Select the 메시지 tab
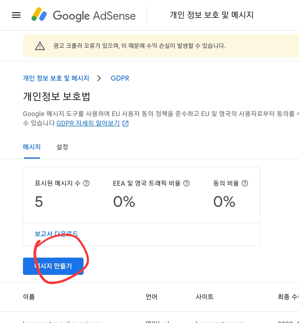 (x=32, y=147)
